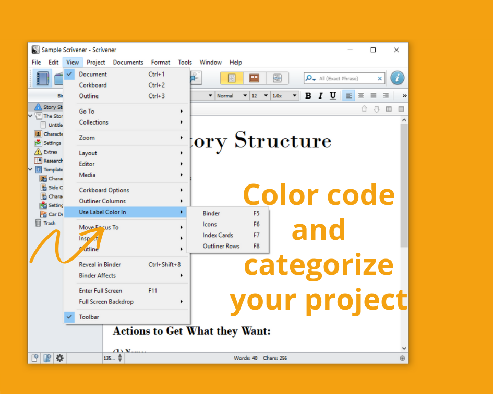This screenshot has height=394, width=493.
Task: Open the font size 12 dropdown
Action: pos(259,96)
